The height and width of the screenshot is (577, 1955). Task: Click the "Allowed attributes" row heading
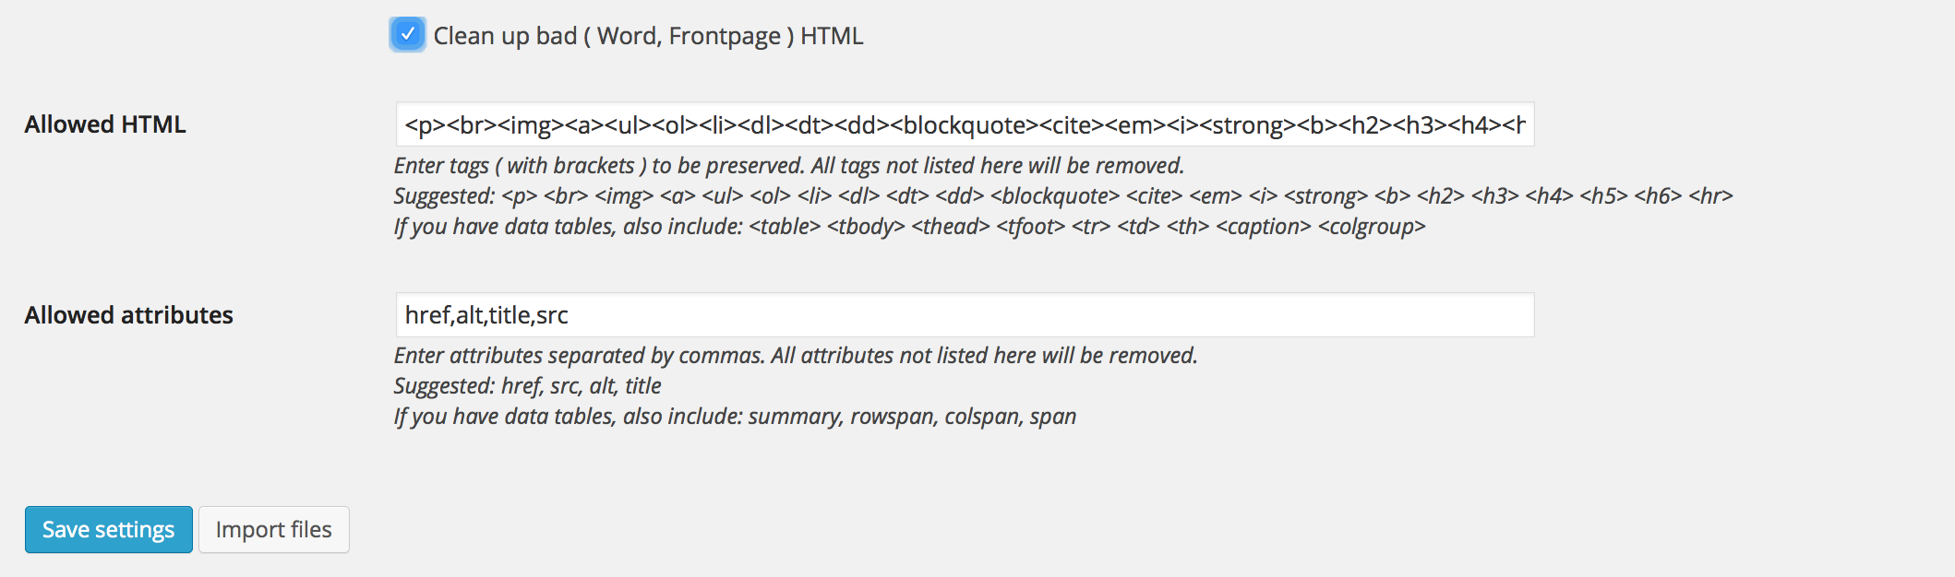[128, 315]
